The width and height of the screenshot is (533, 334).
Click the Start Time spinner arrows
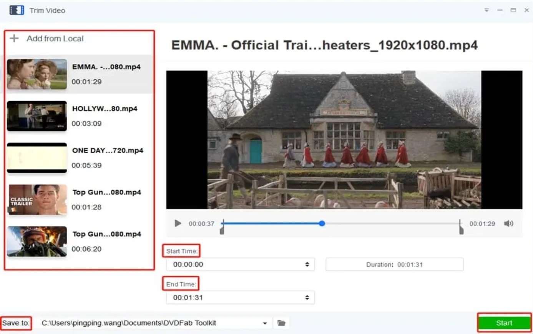(x=307, y=264)
